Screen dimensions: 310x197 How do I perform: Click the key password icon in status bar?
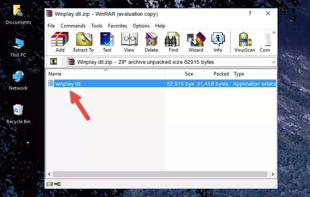click(x=57, y=184)
